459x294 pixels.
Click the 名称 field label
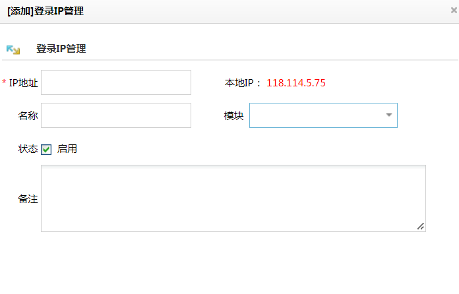pyautogui.click(x=28, y=116)
